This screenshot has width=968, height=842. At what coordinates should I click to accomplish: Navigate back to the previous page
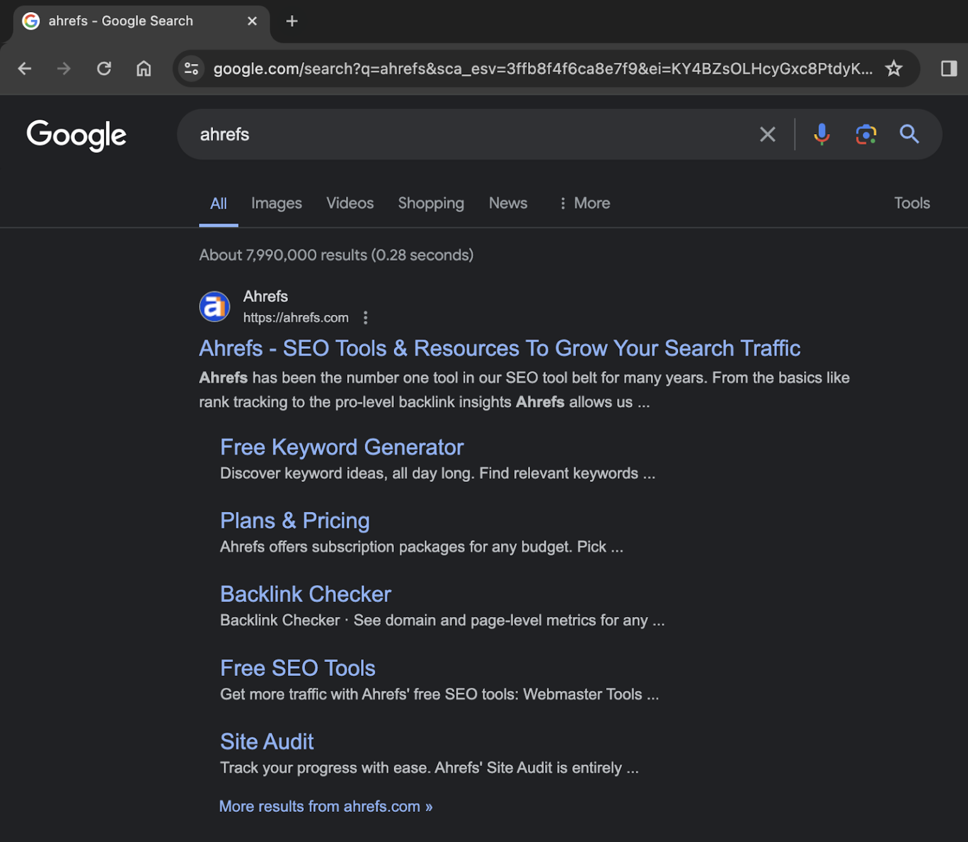(25, 69)
